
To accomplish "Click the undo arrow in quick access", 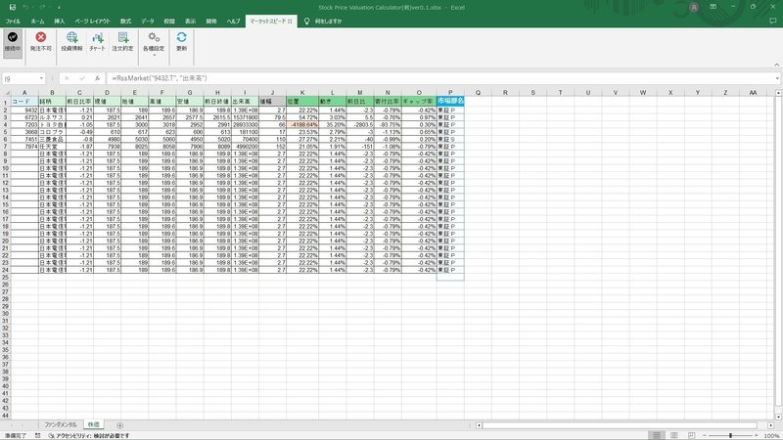I will point(25,7).
